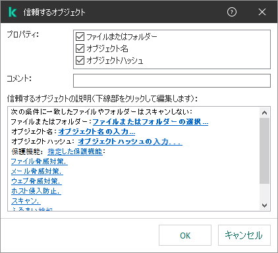Image resolution: width=278 pixels, height=253 pixels.
Task: Click the キャンセル button
Action: point(244,235)
